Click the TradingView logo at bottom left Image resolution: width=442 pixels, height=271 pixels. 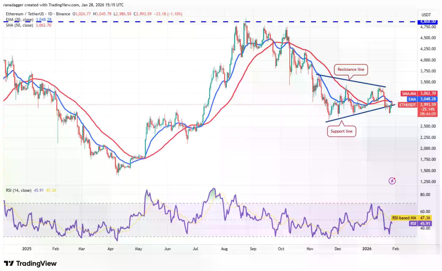(30, 263)
